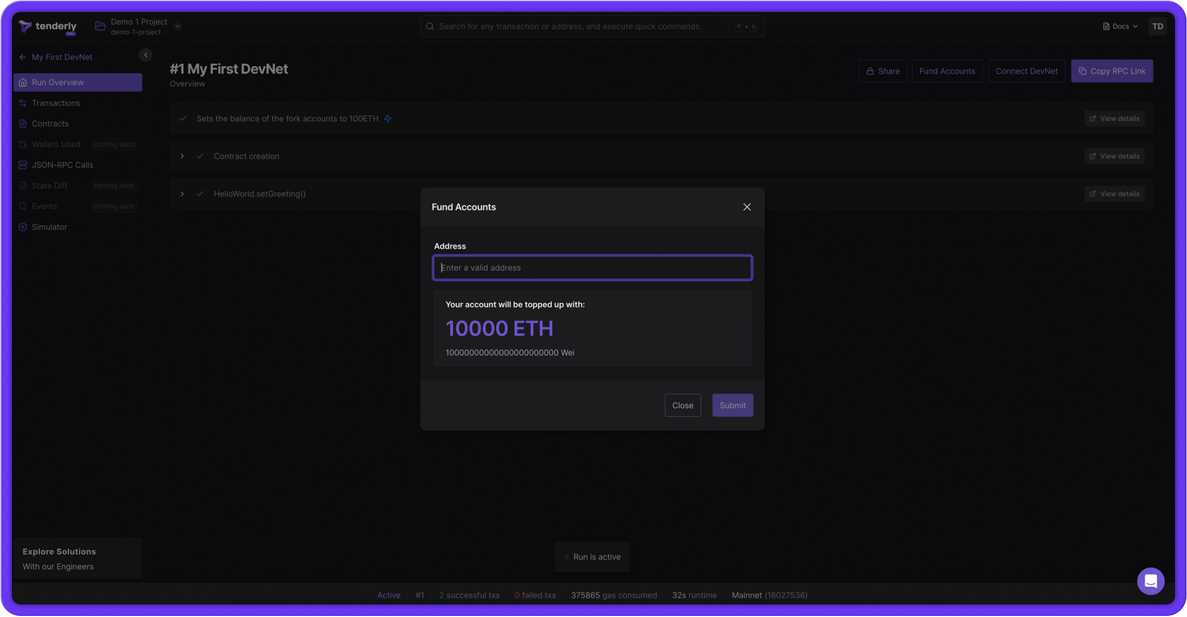
Task: Click the Connect DevNet button
Action: tap(1026, 70)
